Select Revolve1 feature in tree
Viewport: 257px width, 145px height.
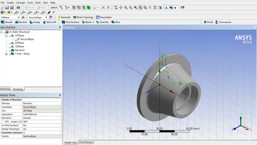20,50
